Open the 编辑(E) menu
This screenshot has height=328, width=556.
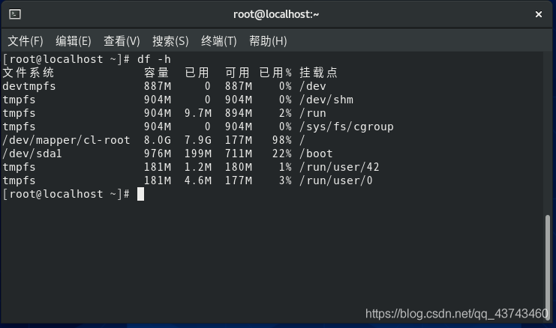coord(74,41)
